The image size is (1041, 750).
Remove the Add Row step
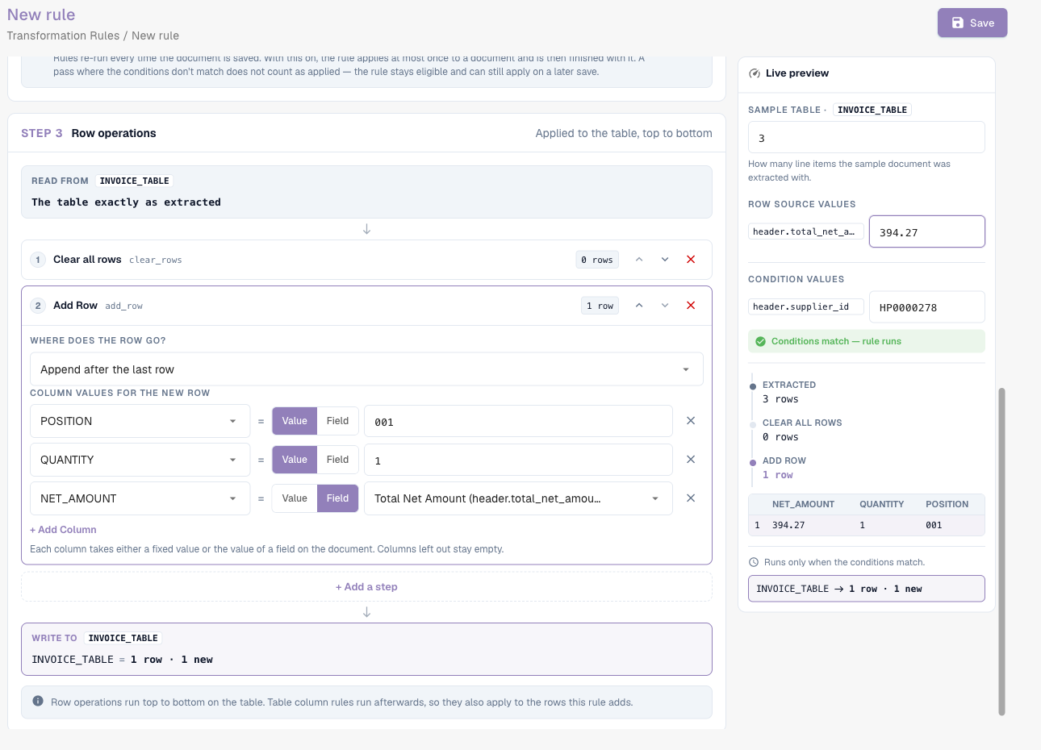click(691, 306)
